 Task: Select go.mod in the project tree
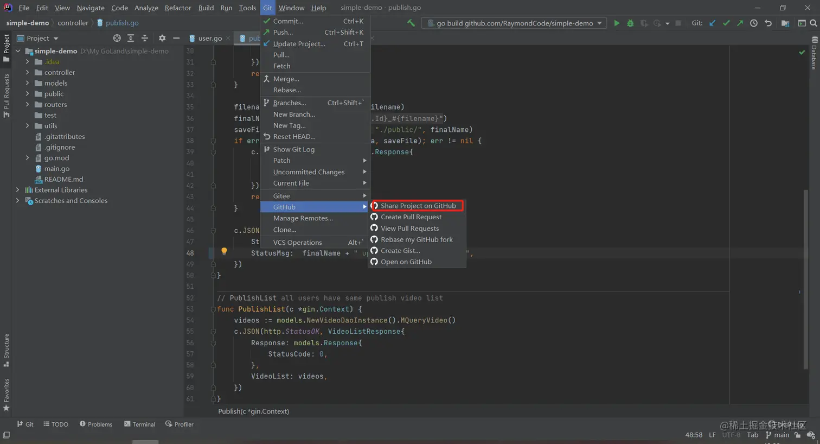pos(56,158)
